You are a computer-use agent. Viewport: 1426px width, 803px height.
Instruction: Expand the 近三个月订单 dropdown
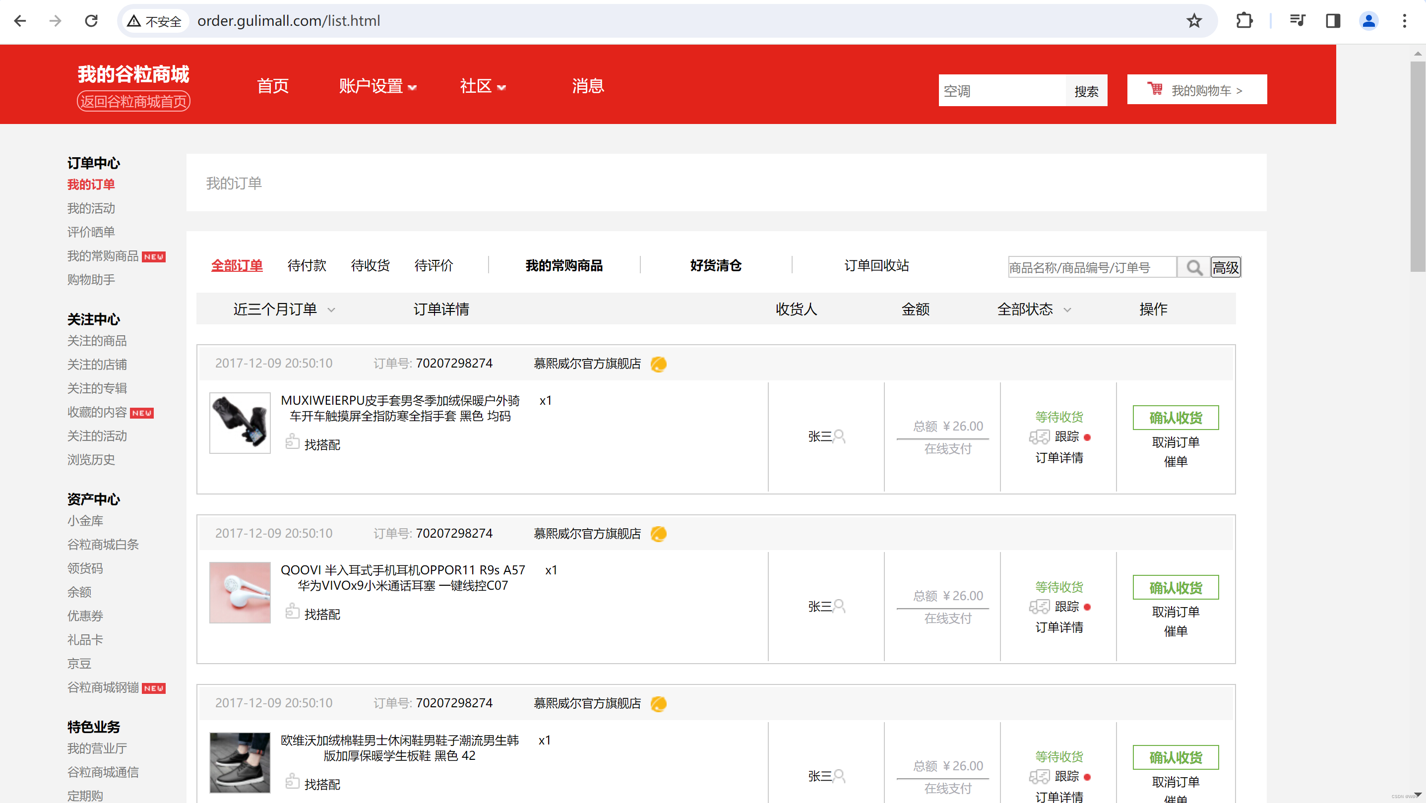(283, 309)
